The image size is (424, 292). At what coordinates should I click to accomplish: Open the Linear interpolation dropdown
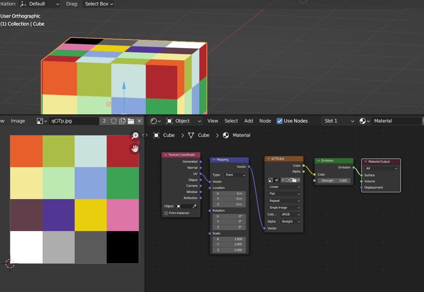[284, 186]
